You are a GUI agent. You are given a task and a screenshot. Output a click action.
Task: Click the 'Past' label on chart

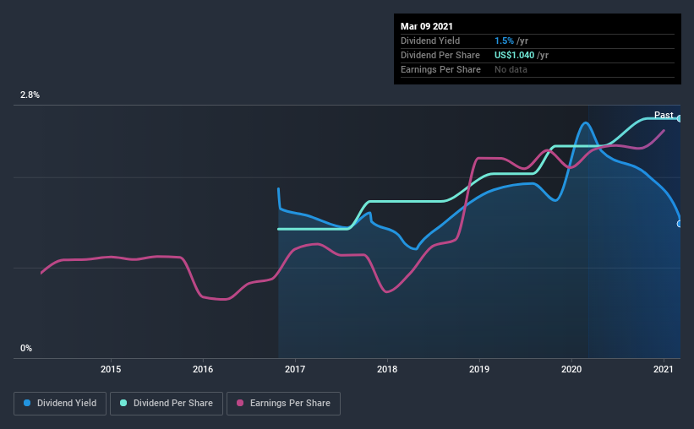[x=664, y=115]
